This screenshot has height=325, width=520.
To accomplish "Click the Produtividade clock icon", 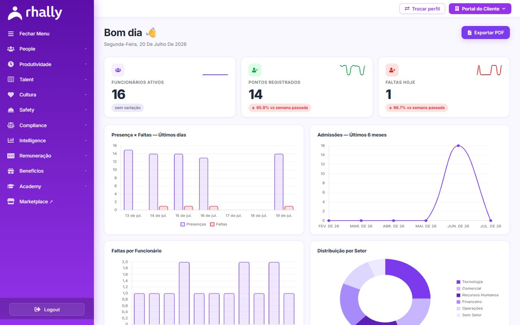I will pyautogui.click(x=11, y=64).
